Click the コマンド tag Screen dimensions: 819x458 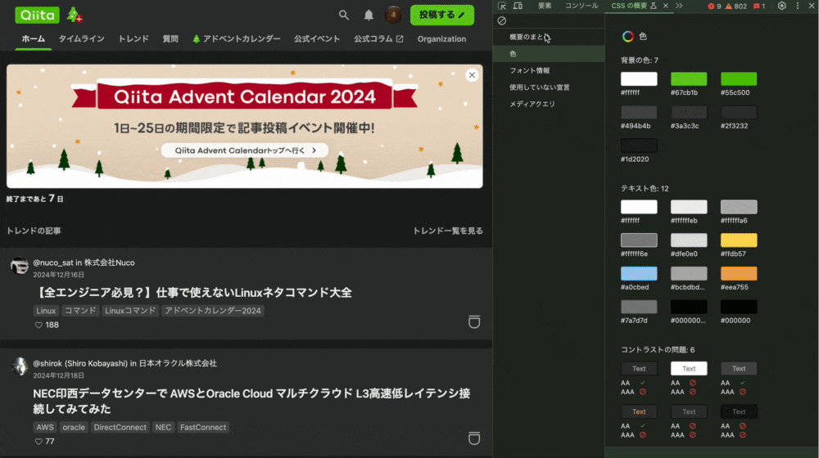click(80, 310)
